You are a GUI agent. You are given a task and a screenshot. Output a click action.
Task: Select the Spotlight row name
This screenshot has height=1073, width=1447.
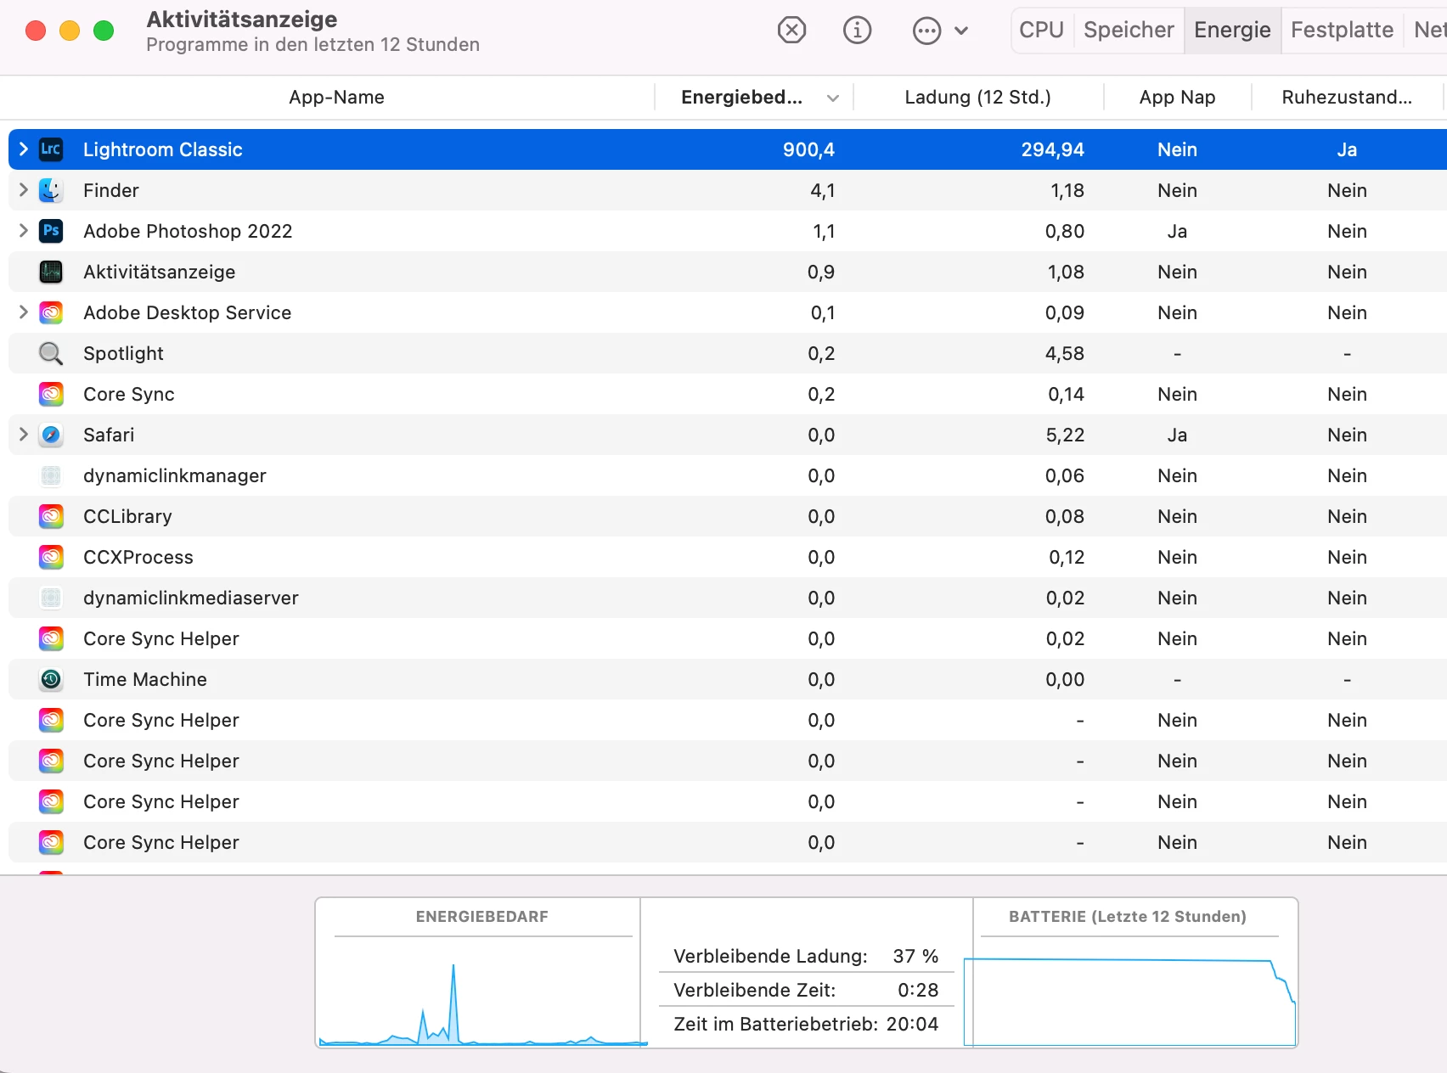click(123, 353)
